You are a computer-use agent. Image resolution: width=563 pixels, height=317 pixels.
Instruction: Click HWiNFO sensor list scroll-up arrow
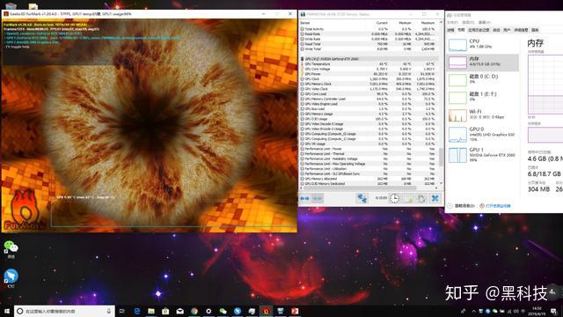click(x=442, y=22)
